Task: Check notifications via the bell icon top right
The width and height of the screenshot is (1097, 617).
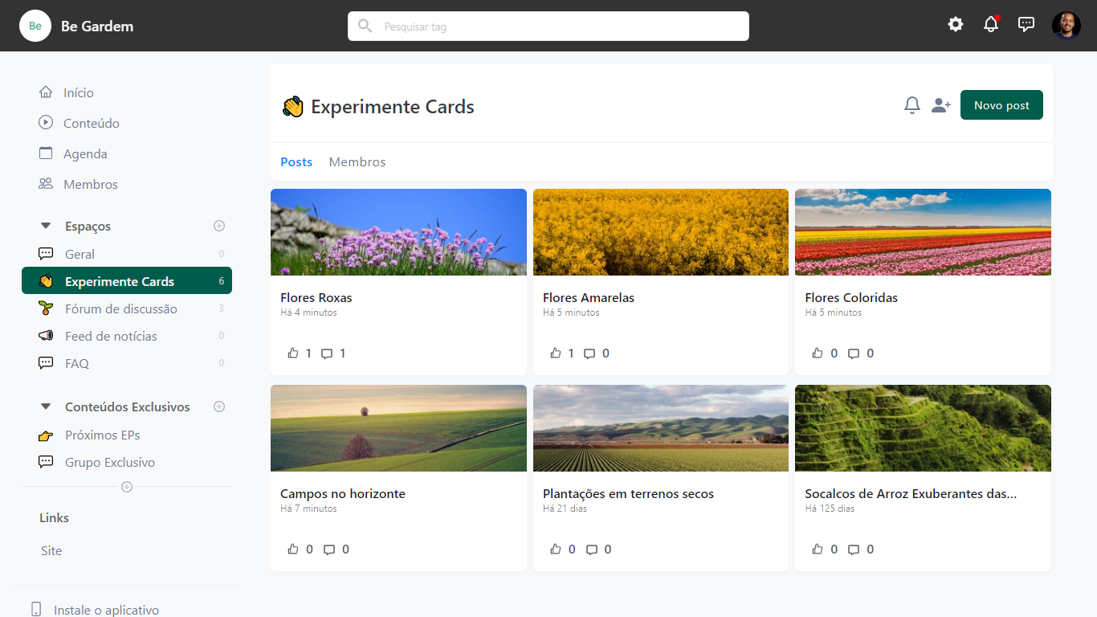Action: click(x=990, y=24)
